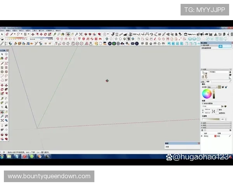The width and height of the screenshot is (233, 186).
Task: Pick the Paint Bucket tool in left toolbar
Action: coord(2,58)
